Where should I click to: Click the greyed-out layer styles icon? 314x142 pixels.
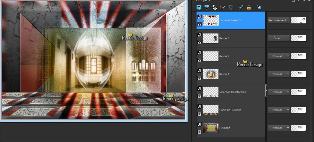click(230, 8)
